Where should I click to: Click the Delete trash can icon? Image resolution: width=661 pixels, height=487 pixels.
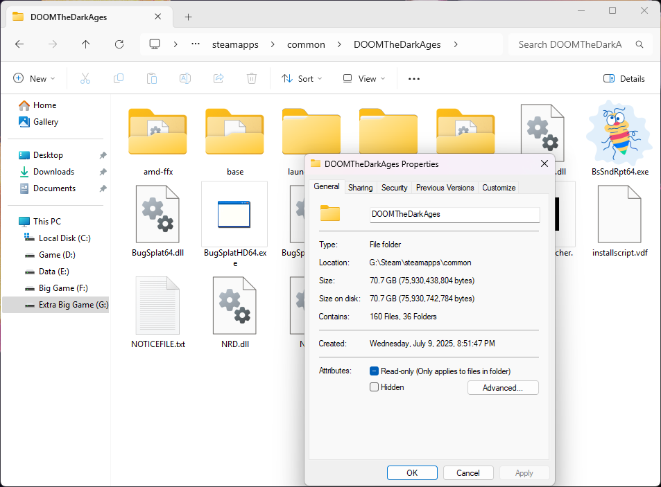(x=252, y=79)
